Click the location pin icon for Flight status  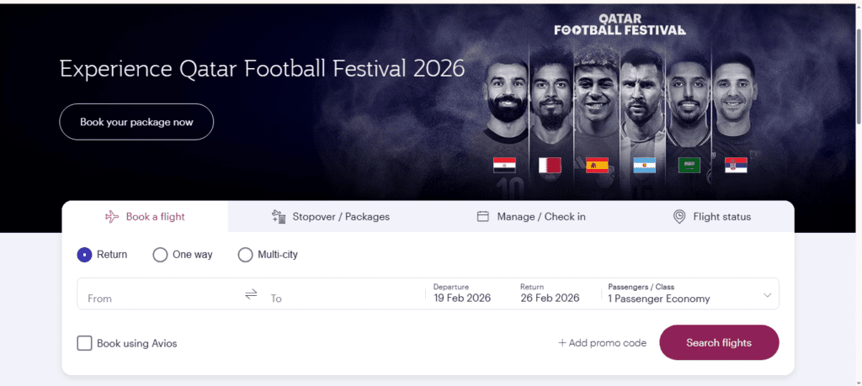point(679,217)
